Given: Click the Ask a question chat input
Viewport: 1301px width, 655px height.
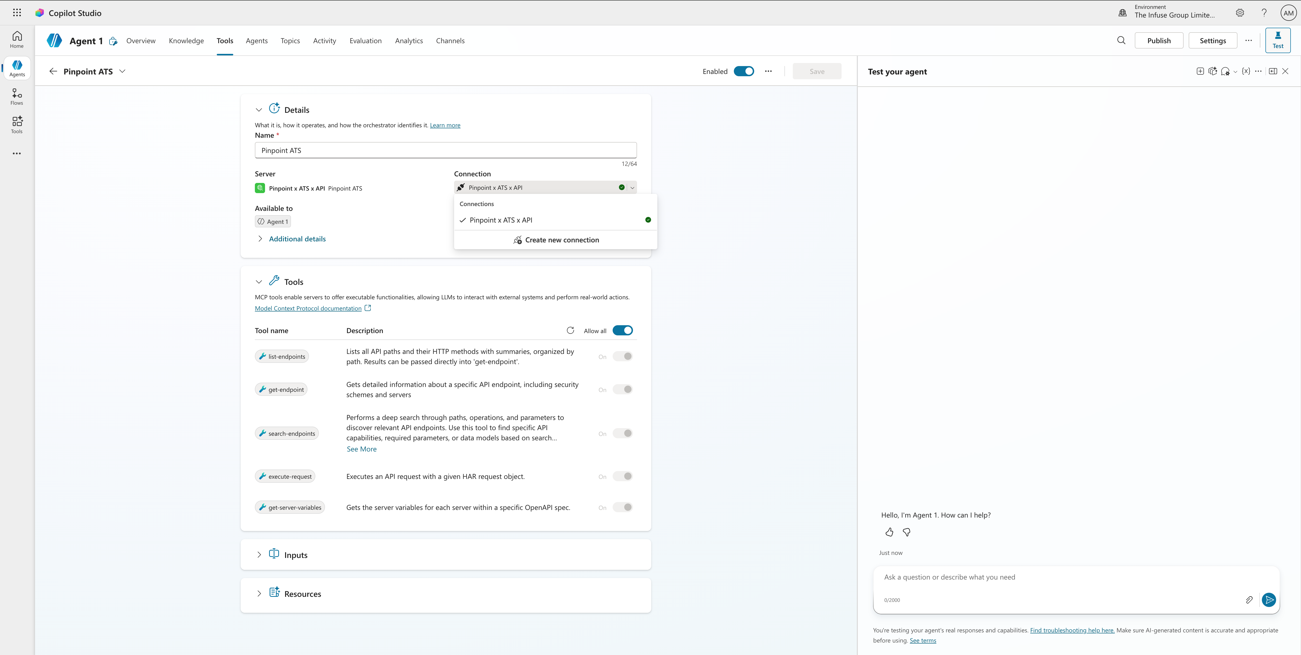Looking at the screenshot, I should click(x=1076, y=577).
